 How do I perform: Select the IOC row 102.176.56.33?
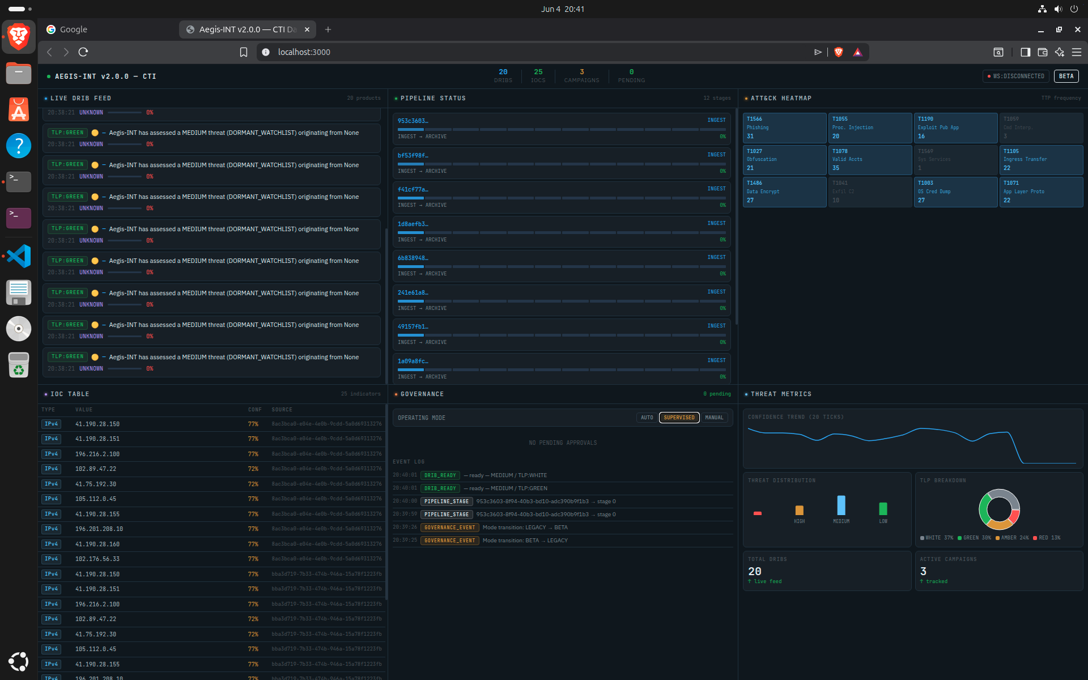(212, 559)
